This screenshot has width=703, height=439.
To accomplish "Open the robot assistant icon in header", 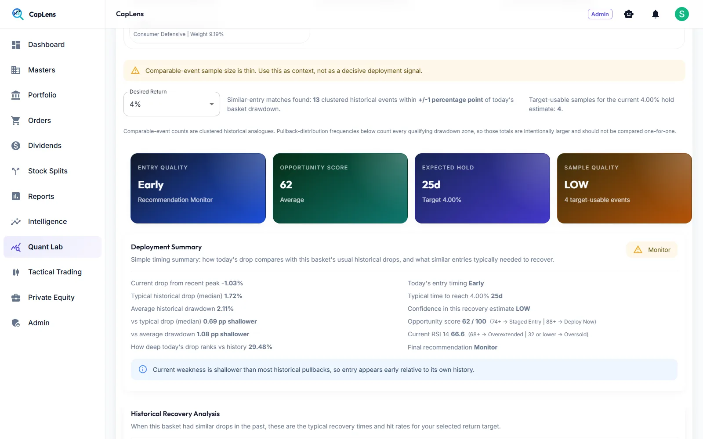I will [x=629, y=14].
